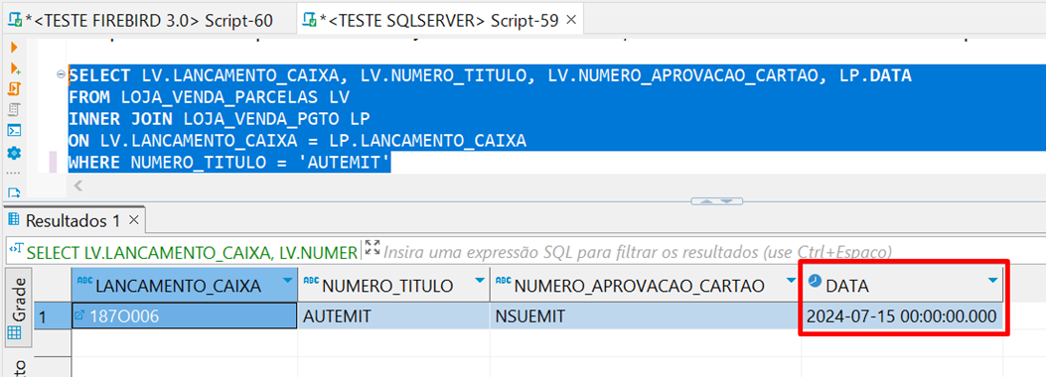This screenshot has height=377, width=1046.
Task: Click the script icon on Script-60 tab
Action: point(15,21)
